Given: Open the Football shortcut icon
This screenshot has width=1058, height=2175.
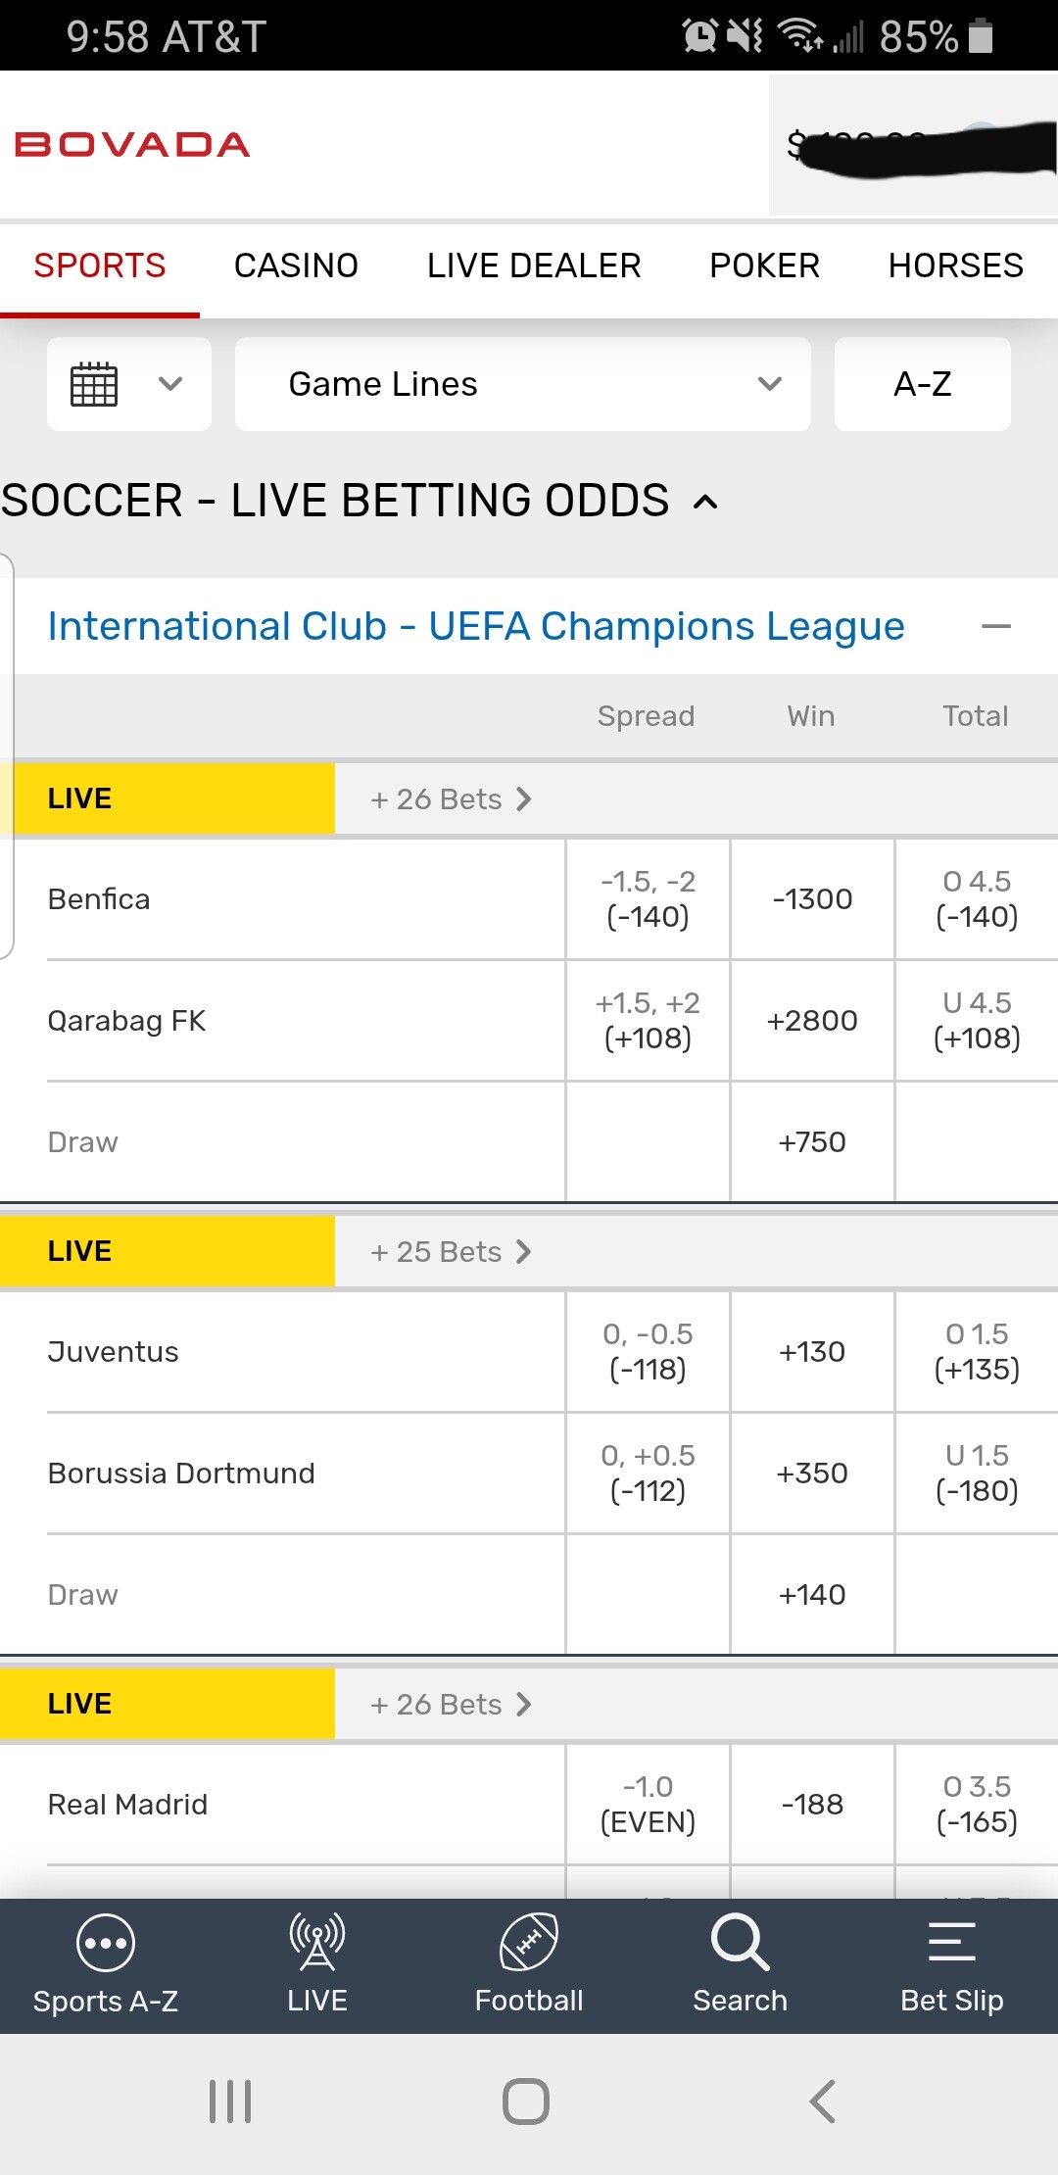Looking at the screenshot, I should [528, 1942].
